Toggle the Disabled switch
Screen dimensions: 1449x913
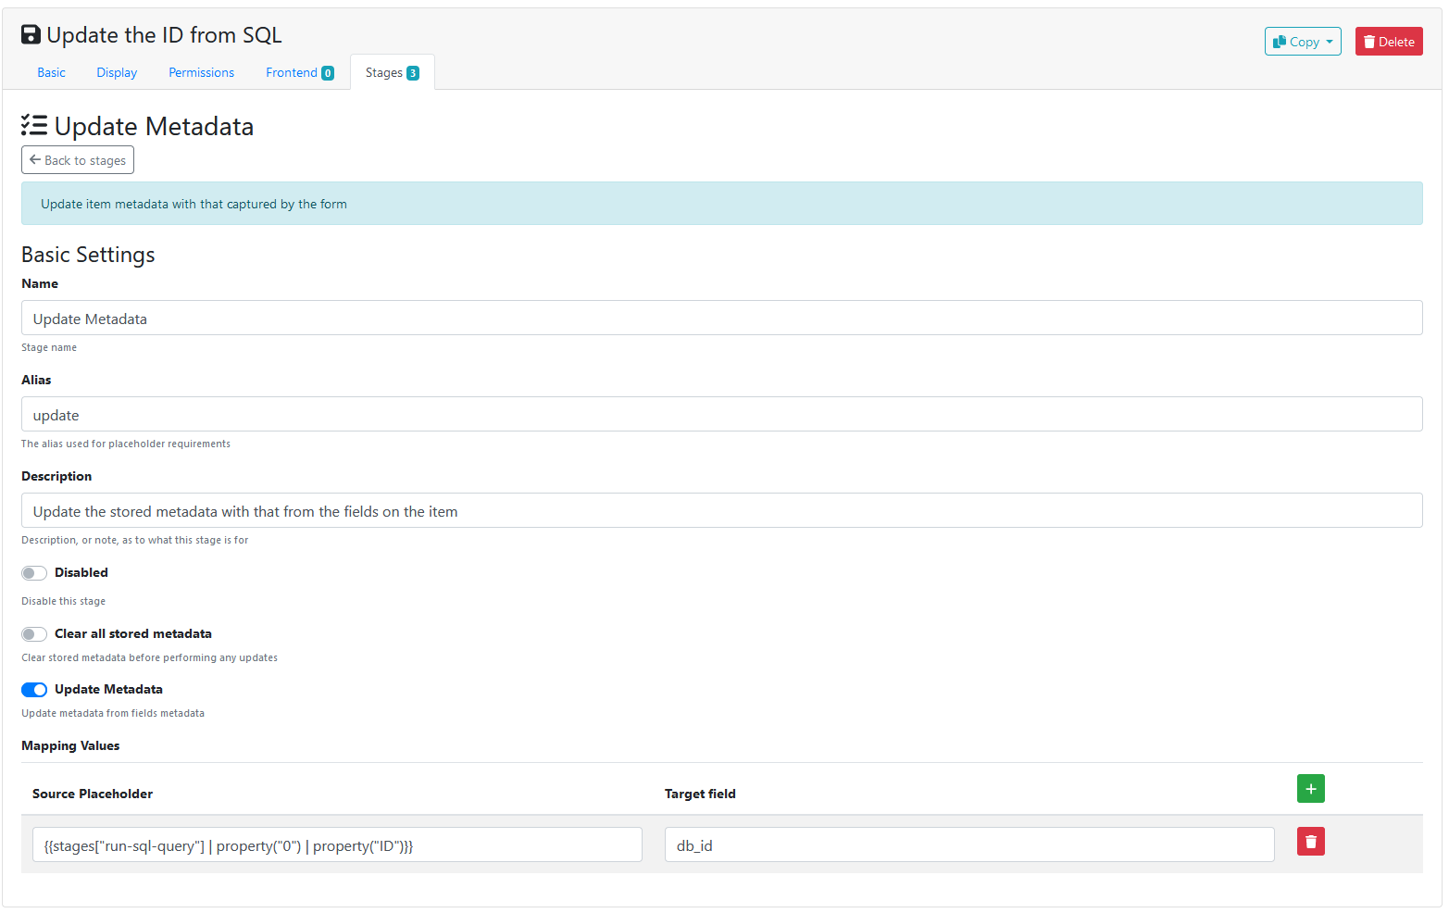click(x=34, y=573)
